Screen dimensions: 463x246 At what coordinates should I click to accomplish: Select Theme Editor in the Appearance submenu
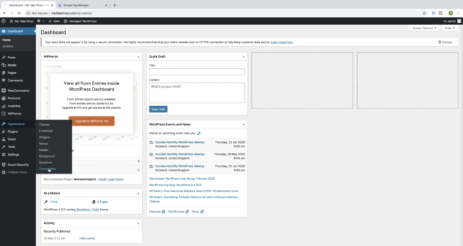(x=48, y=169)
